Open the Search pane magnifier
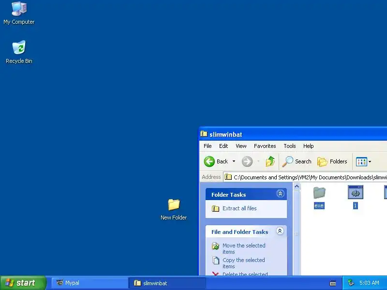This screenshot has height=290, width=387. point(287,161)
